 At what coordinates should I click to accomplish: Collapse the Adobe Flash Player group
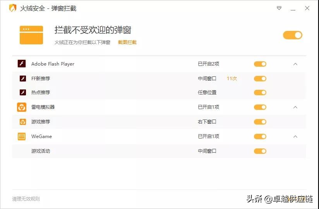click(295, 64)
